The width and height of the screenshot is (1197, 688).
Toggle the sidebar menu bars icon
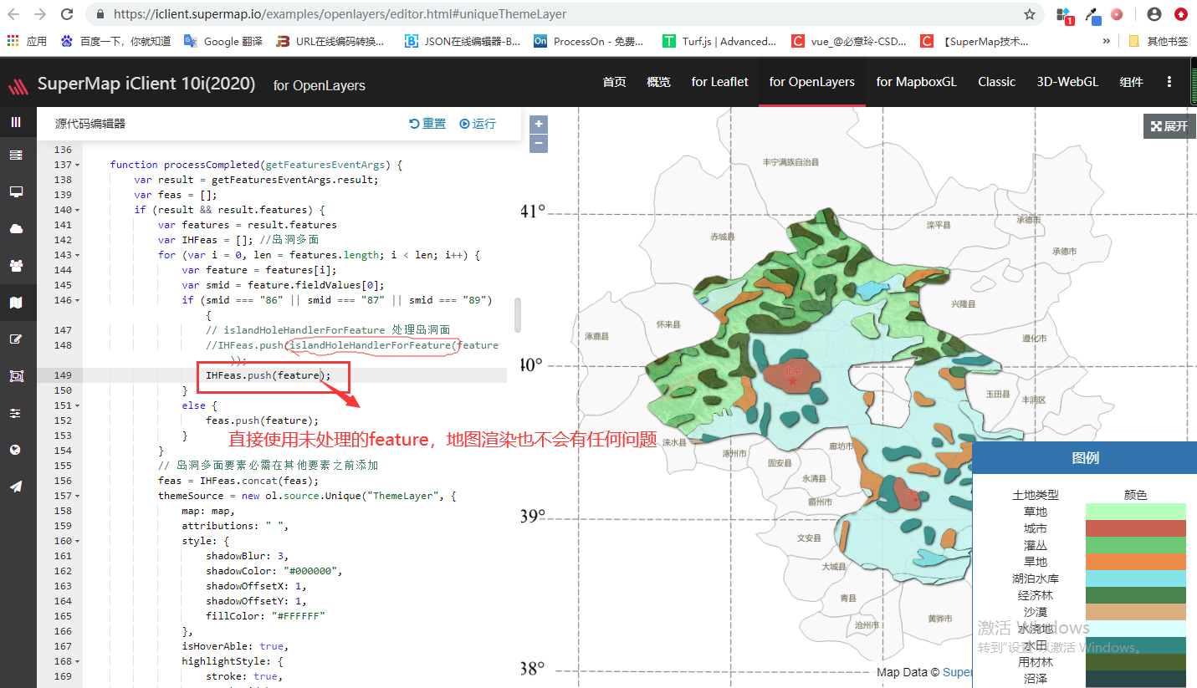16,122
